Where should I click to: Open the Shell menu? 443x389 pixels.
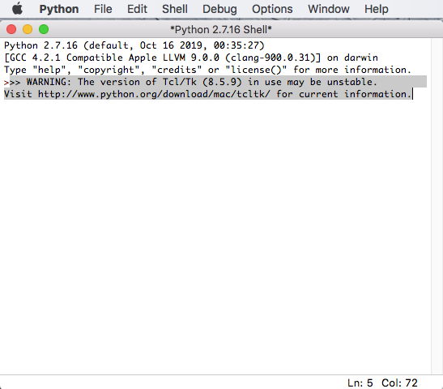coord(175,9)
